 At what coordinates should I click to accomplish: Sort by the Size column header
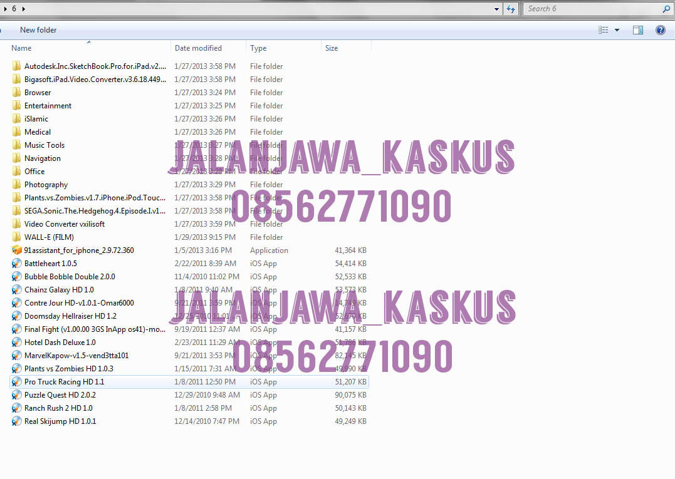pos(332,48)
